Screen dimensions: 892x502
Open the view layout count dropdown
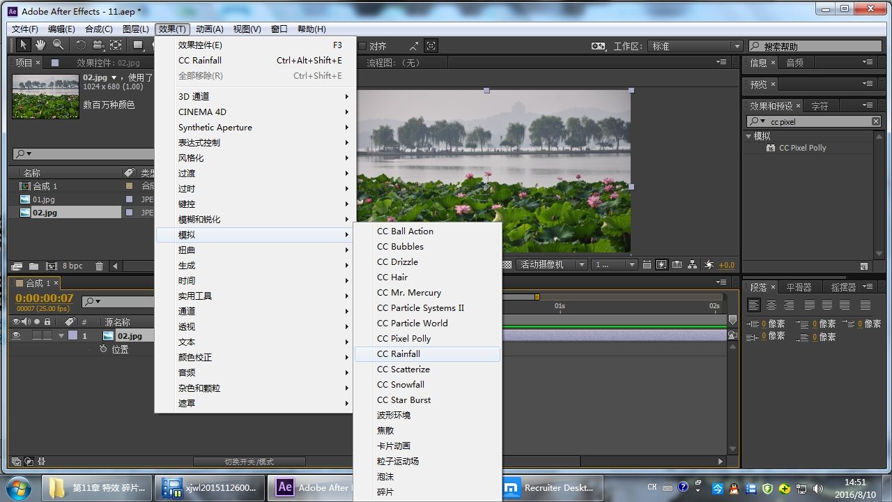pos(614,265)
